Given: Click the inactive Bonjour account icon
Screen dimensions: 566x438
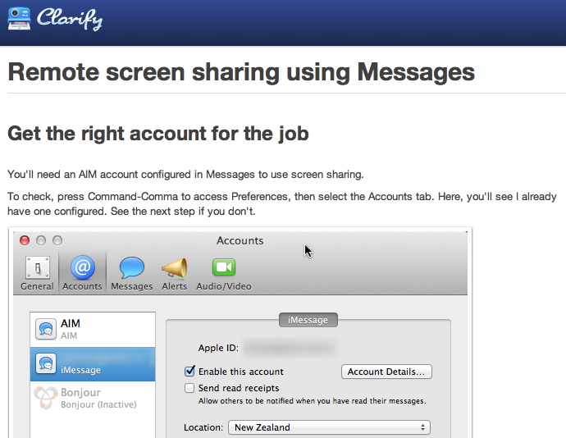Looking at the screenshot, I should pyautogui.click(x=46, y=398).
